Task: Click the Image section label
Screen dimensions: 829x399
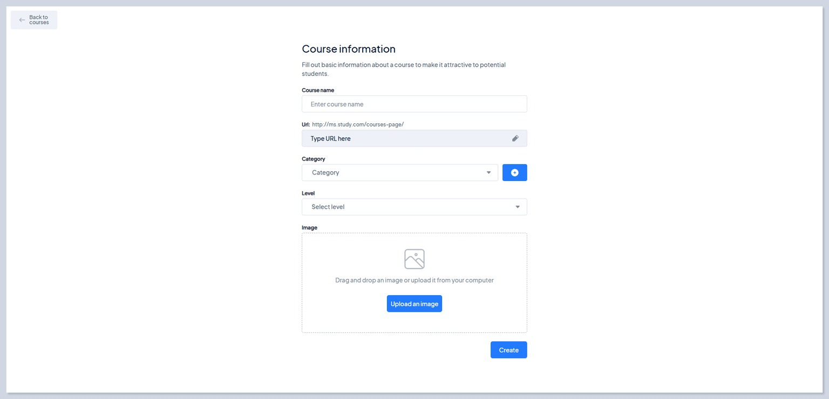Action: click(x=309, y=227)
